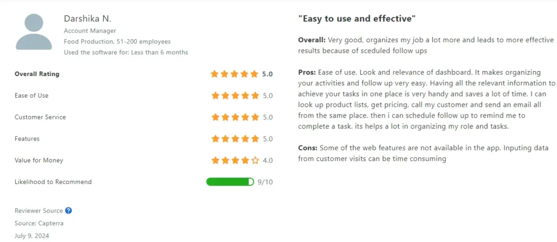The height and width of the screenshot is (242, 557).
Task: Click the bold Pros label
Action: (x=307, y=73)
